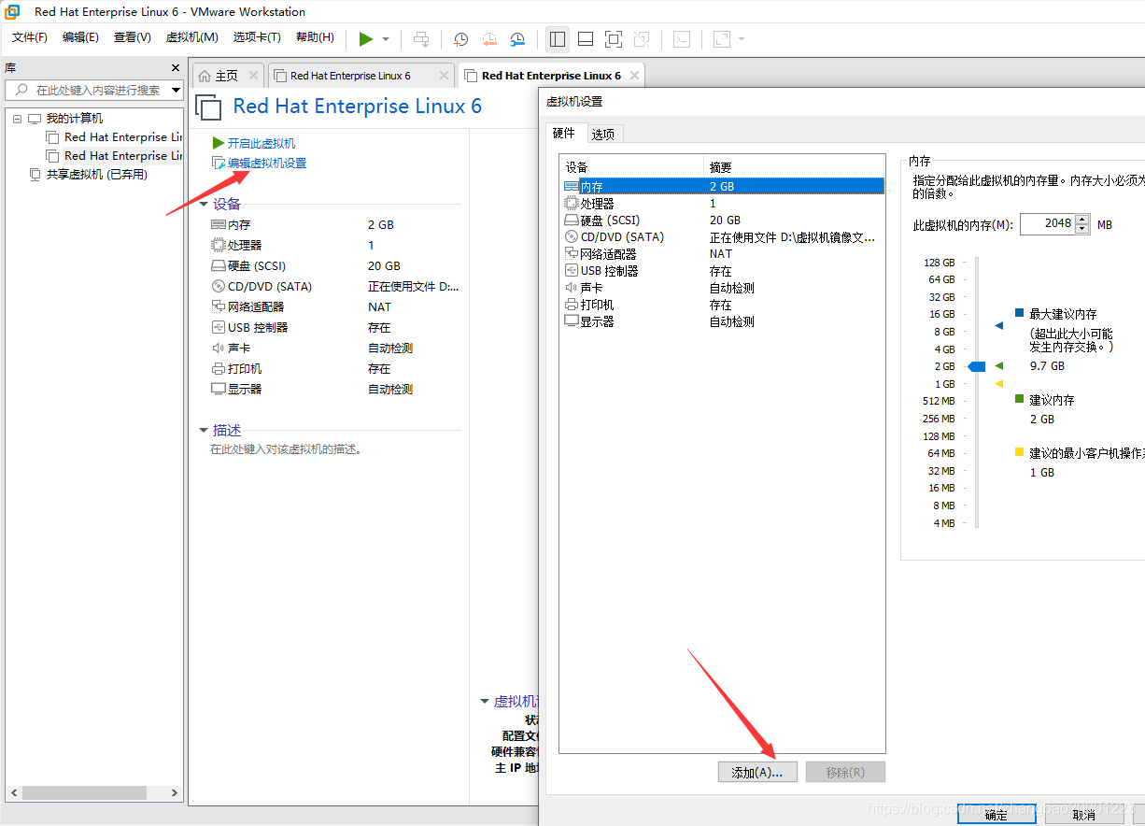Click the 添加(A)... button
The width and height of the screenshot is (1145, 826).
pyautogui.click(x=757, y=772)
